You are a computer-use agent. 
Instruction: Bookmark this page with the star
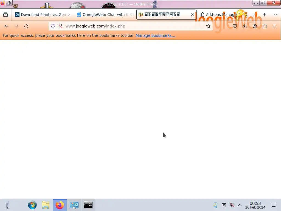coord(208,26)
